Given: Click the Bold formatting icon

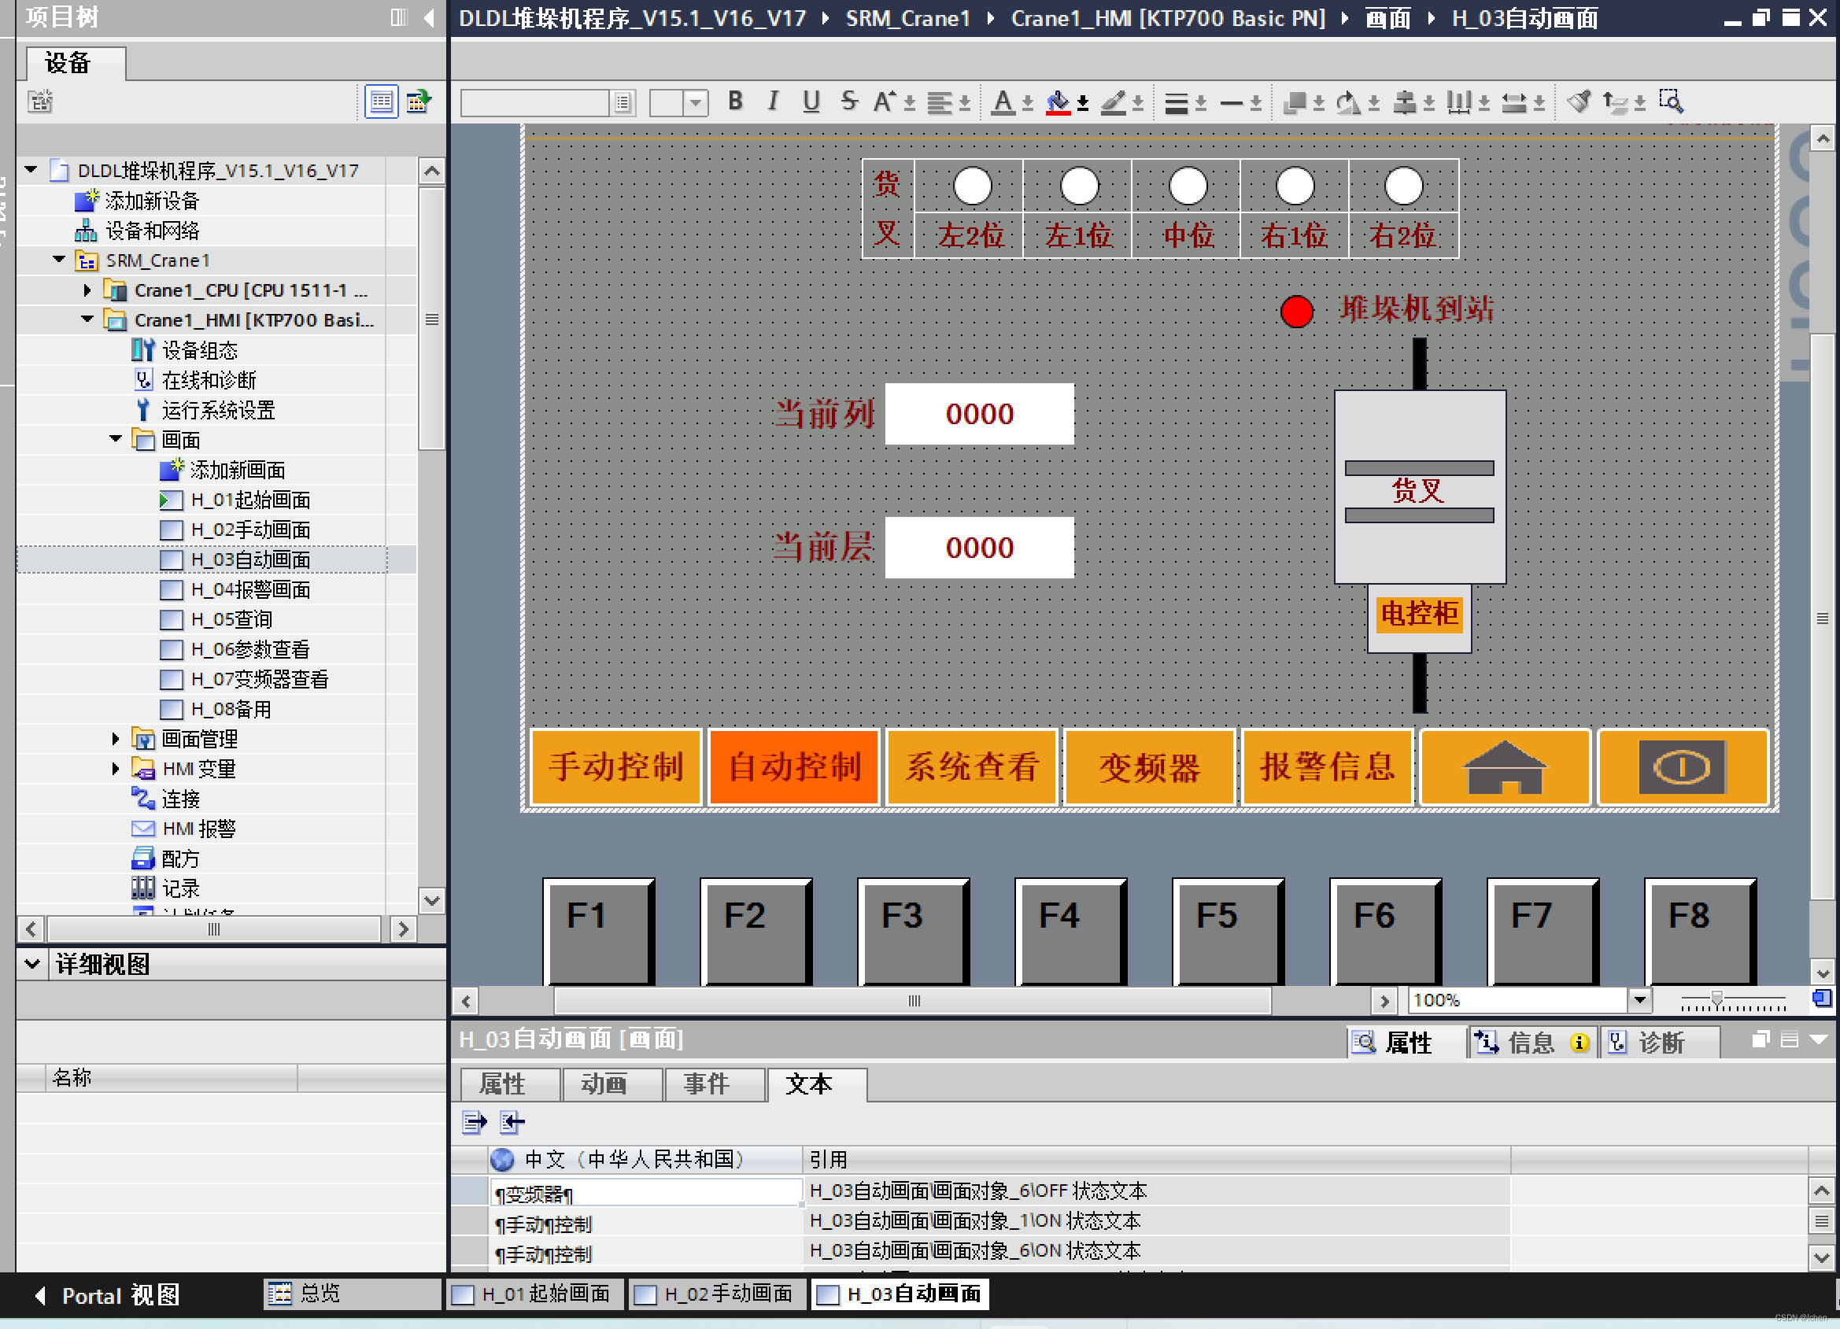Looking at the screenshot, I should click(x=735, y=102).
